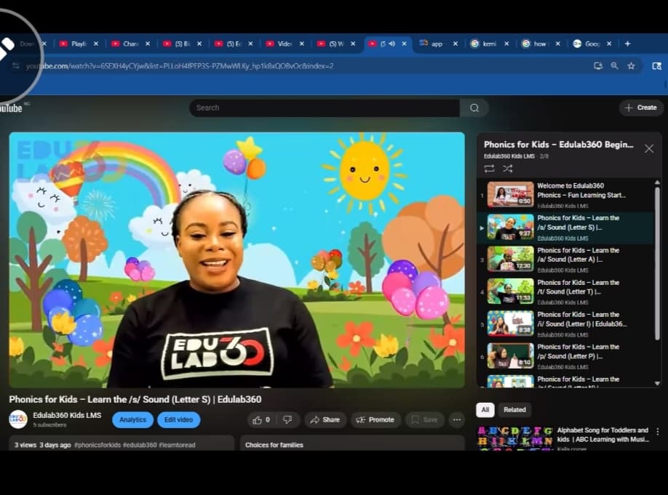Click the #edulab360 hashtag
Screen dimensions: 668x495
(x=140, y=445)
